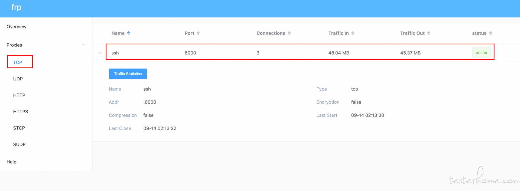Viewport: 520px width, 191px height.
Task: Select the connections value 3
Action: pos(258,53)
